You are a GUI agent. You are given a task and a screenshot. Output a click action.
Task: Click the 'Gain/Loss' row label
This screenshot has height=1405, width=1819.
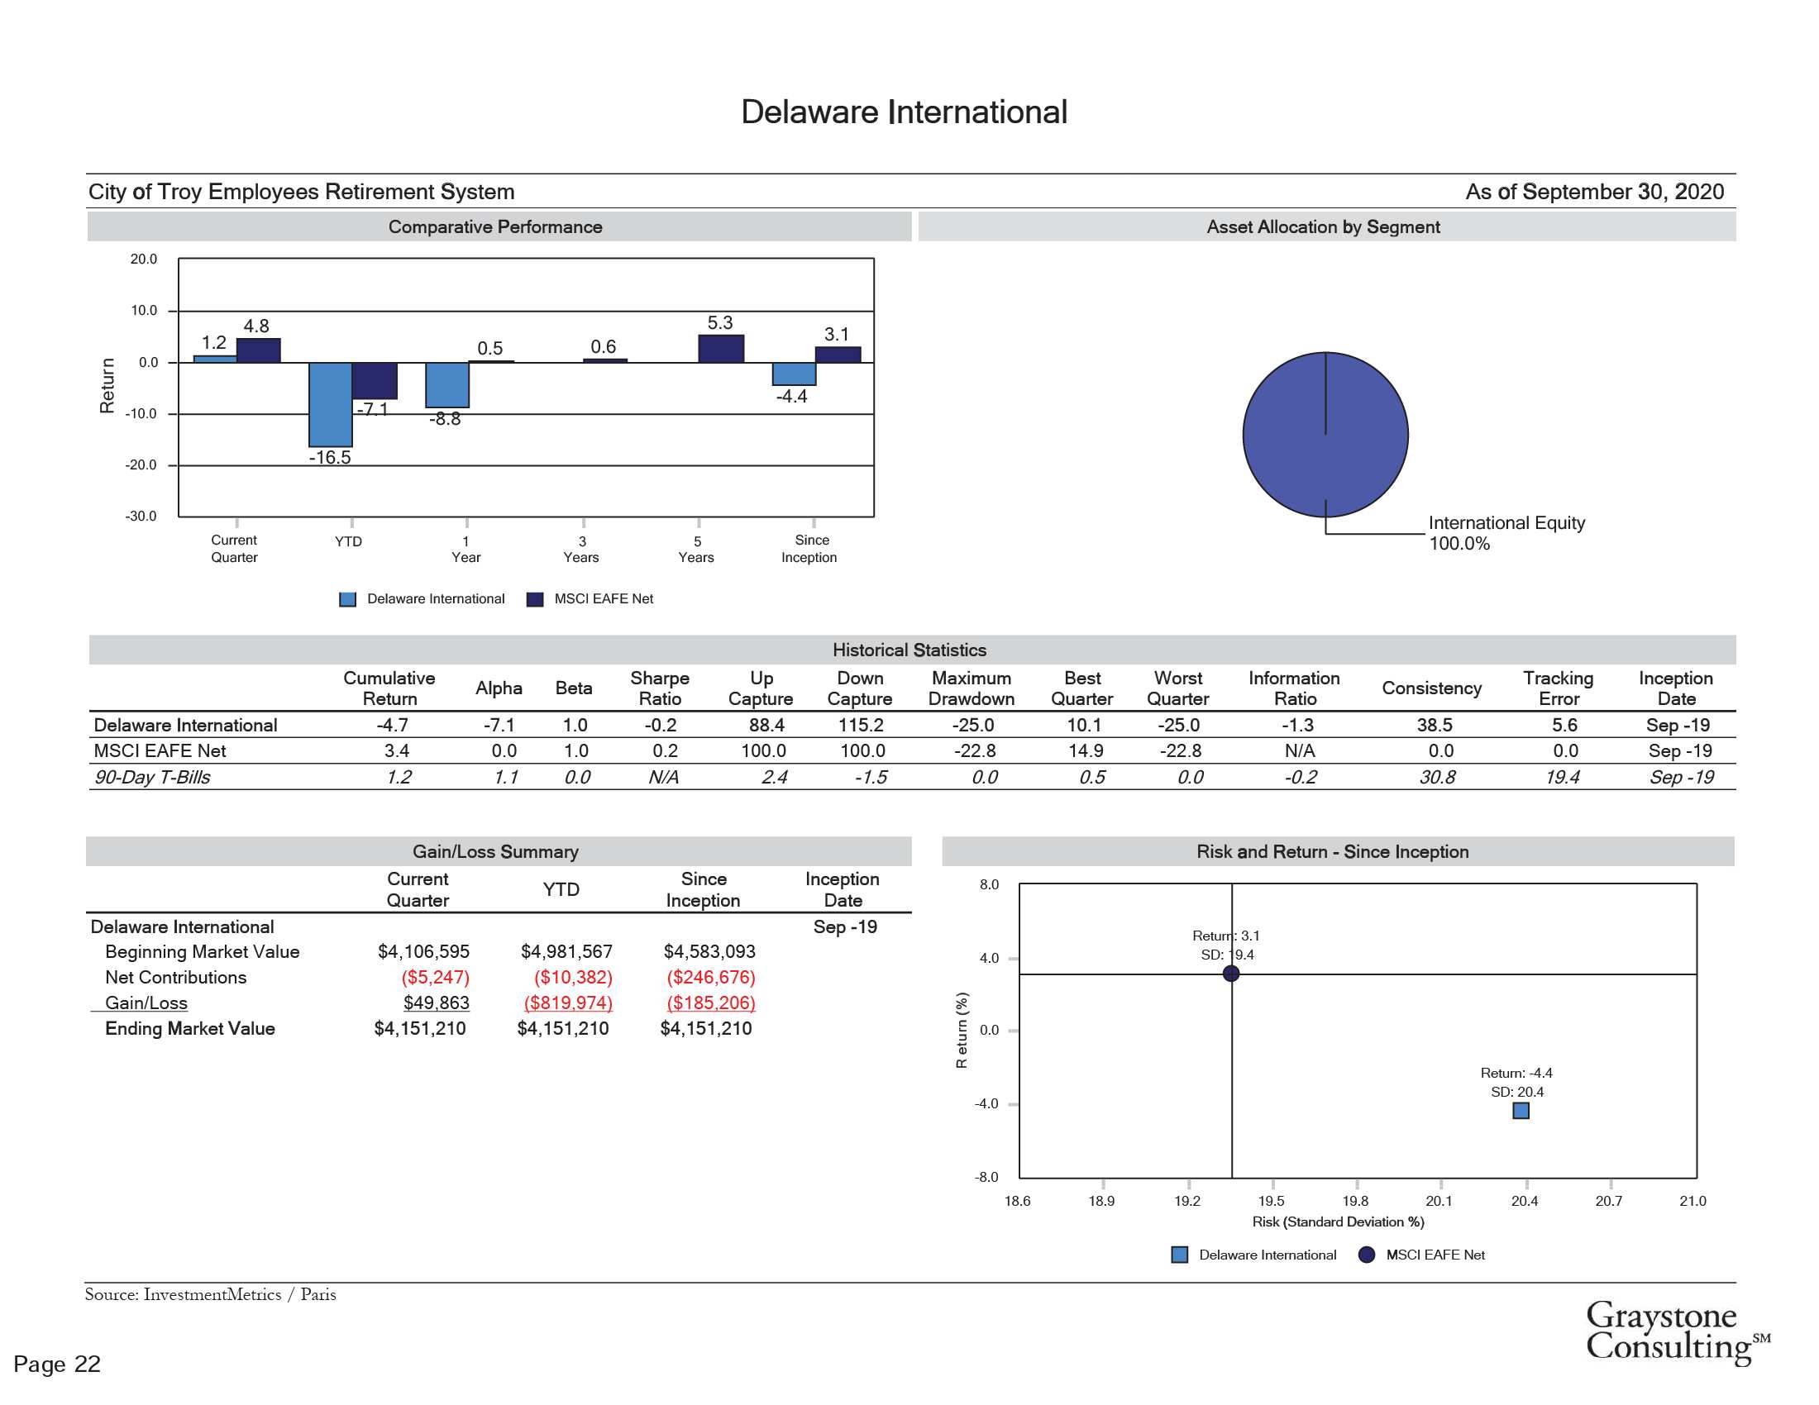coord(146,1003)
